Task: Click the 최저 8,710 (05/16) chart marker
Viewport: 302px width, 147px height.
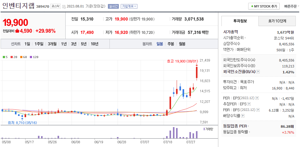Action: (22, 122)
